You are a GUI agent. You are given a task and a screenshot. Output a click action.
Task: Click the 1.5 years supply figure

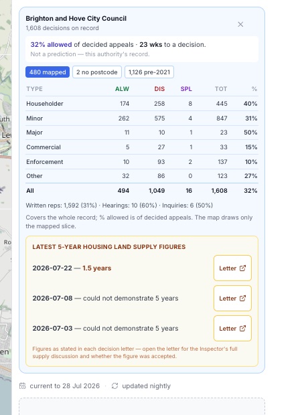[96, 268]
